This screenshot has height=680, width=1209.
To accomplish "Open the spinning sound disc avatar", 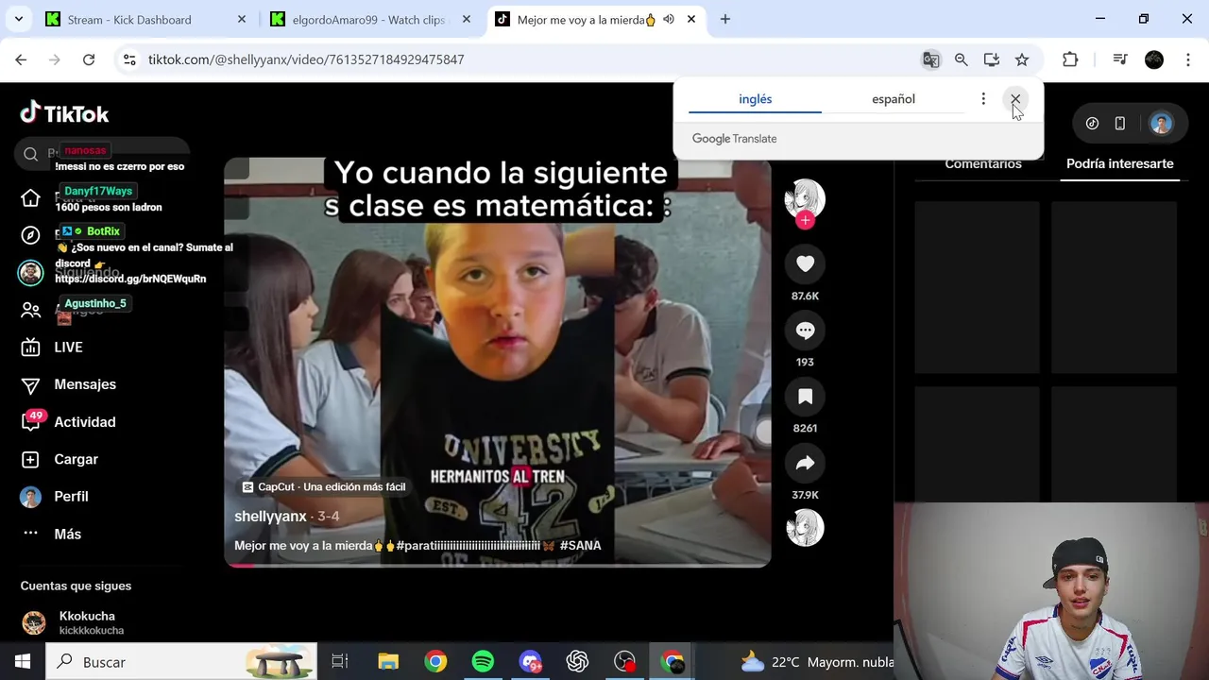I will click(x=805, y=527).
